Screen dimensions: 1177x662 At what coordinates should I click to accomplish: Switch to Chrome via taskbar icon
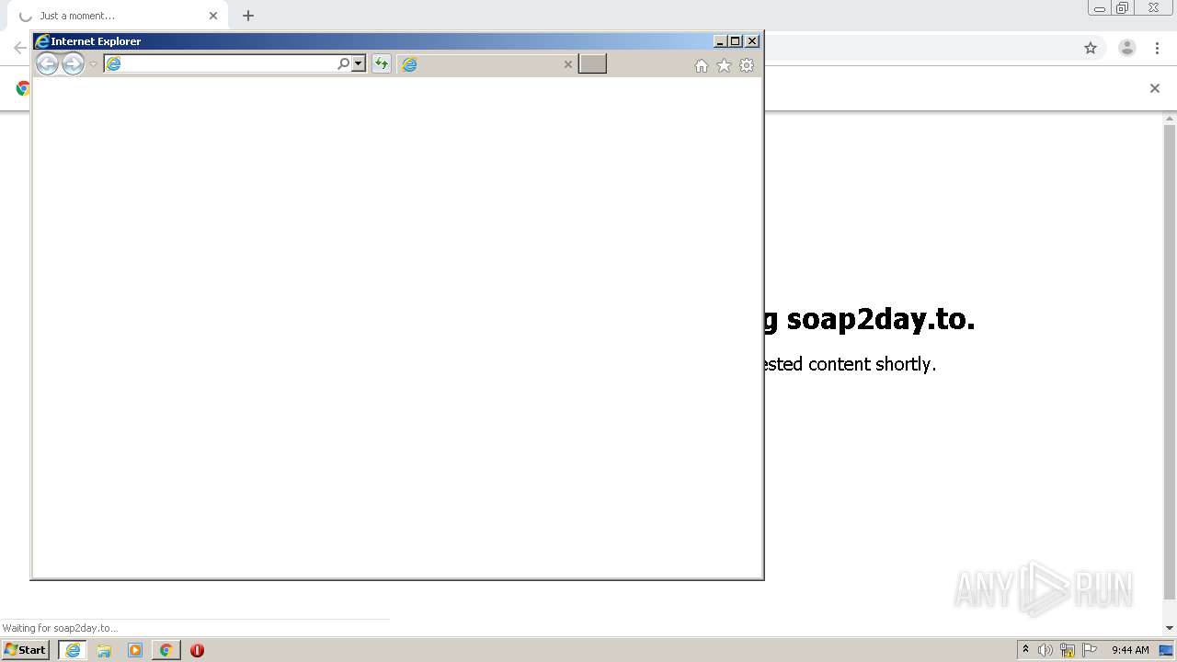(x=166, y=650)
